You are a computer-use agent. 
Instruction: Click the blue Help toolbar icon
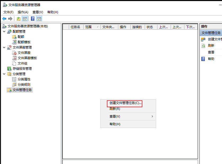(33, 19)
